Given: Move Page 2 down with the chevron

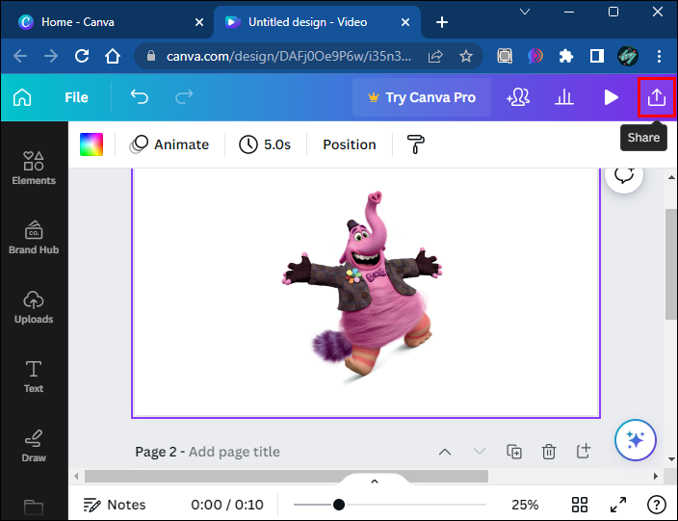Looking at the screenshot, I should (479, 452).
